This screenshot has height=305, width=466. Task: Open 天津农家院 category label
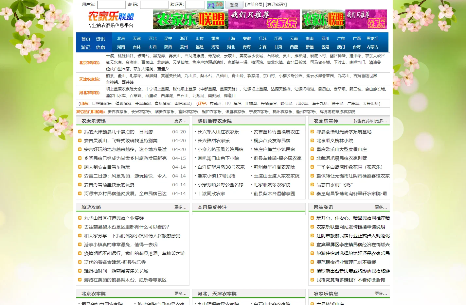[90, 79]
